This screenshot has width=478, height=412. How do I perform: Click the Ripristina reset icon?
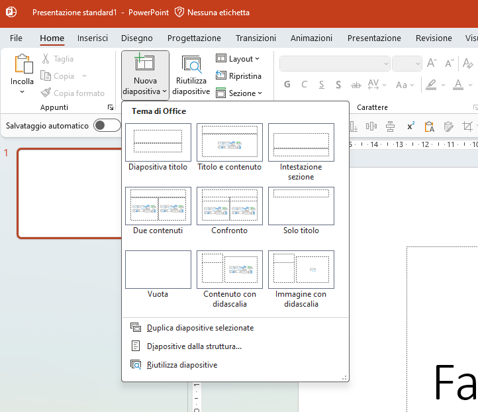tap(221, 76)
